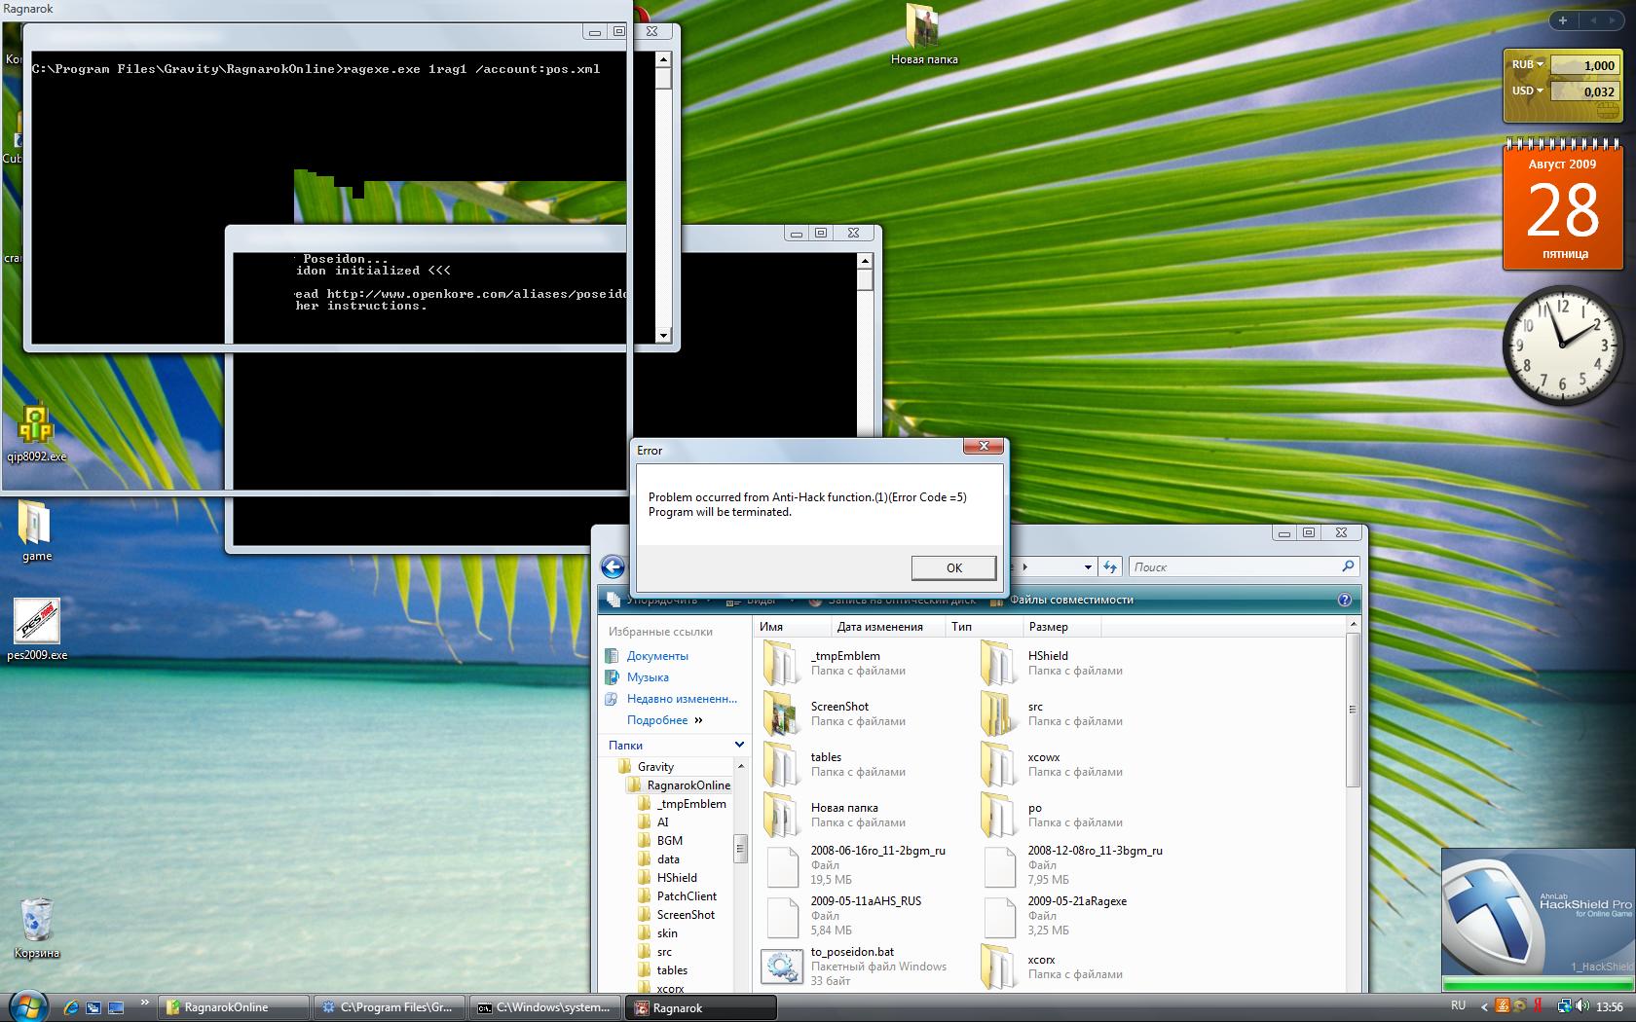1636x1022 pixels.
Task: Select the HShield folder icon in file list
Action: coord(999,663)
